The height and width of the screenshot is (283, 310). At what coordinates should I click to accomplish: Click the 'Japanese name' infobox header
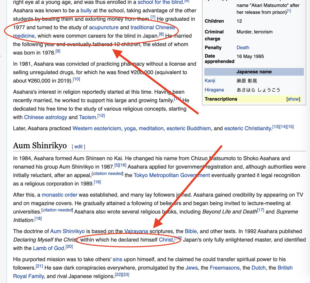click(254, 72)
